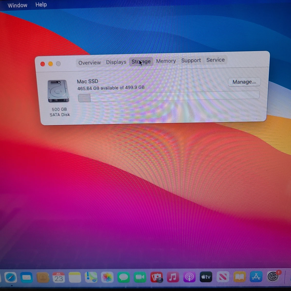This screenshot has width=291, height=291.
Task: Open Podcasts from the dock
Action: 189,277
